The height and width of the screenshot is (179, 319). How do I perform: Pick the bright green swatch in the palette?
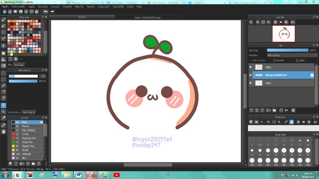click(x=9, y=54)
